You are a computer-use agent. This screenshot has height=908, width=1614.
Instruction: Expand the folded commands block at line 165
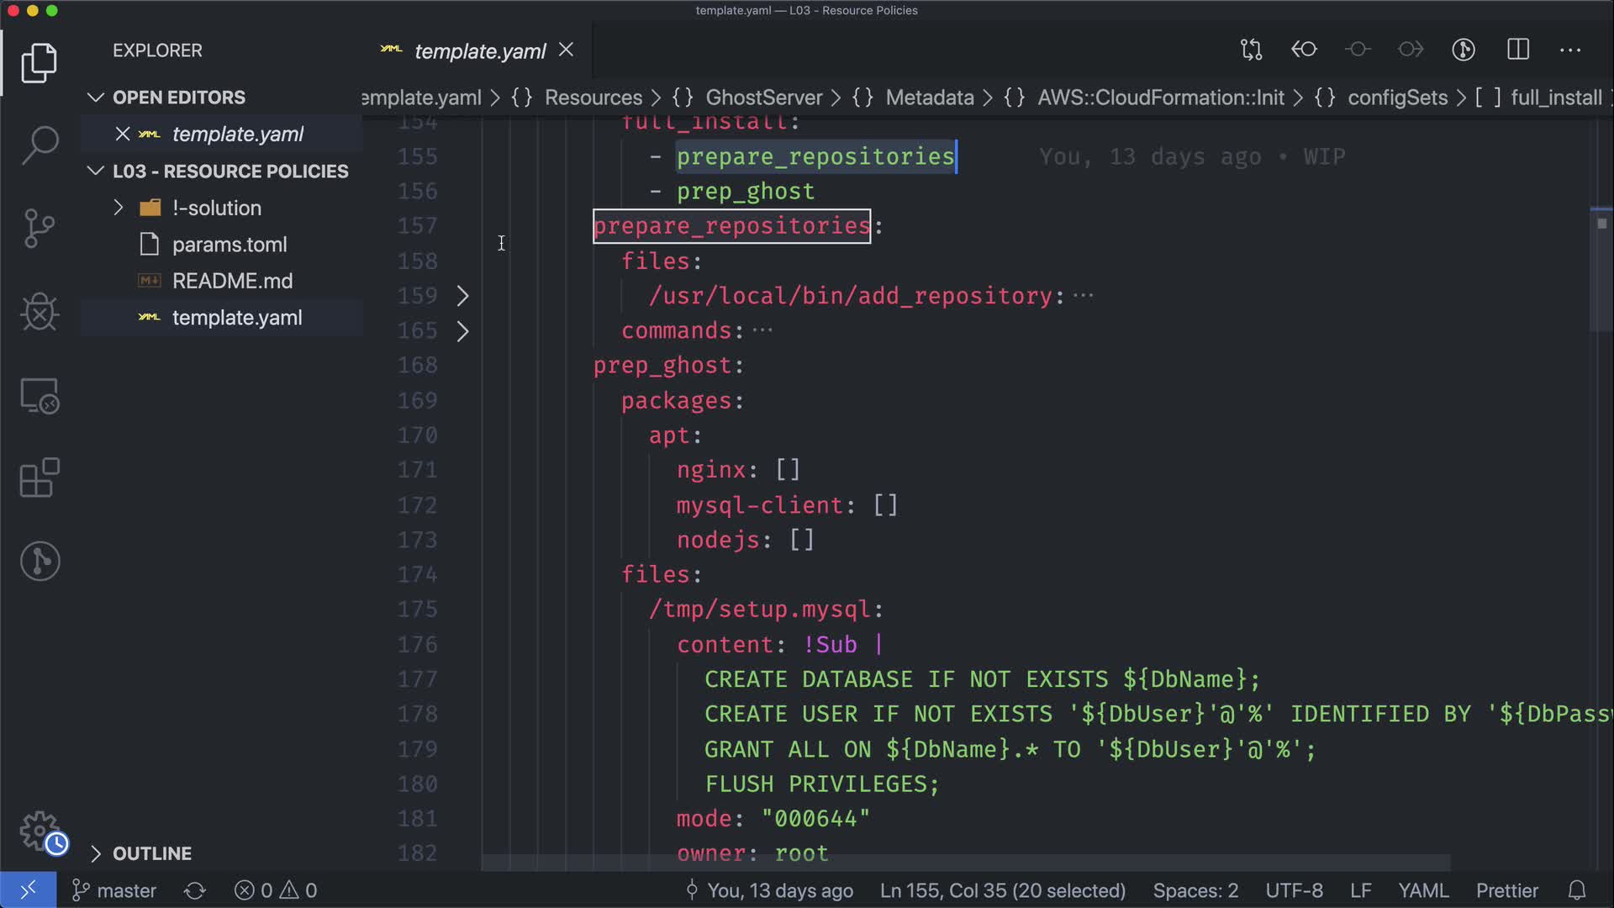pos(462,331)
